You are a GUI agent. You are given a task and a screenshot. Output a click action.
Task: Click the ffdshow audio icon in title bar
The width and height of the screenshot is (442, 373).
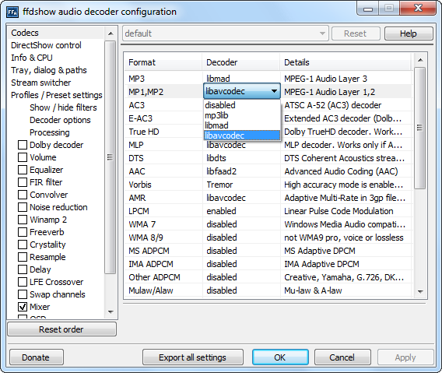pyautogui.click(x=12, y=12)
